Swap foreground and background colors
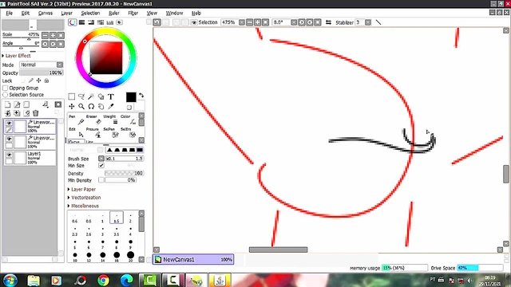Image resolution: width=511 pixels, height=287 pixels. tap(141, 96)
